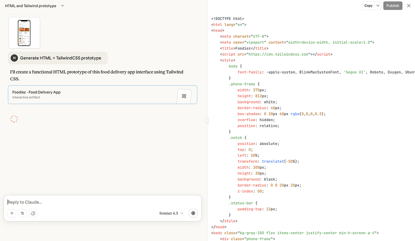Open the attached phone screenshot thumbnail
This screenshot has width=415, height=241.
(24, 33)
